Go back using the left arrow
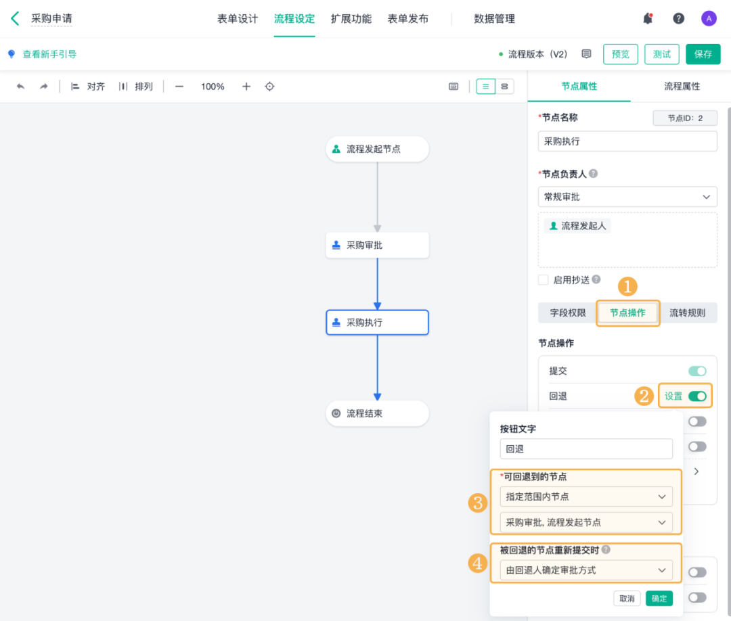Screen dimensions: 731x621 pyautogui.click(x=15, y=19)
